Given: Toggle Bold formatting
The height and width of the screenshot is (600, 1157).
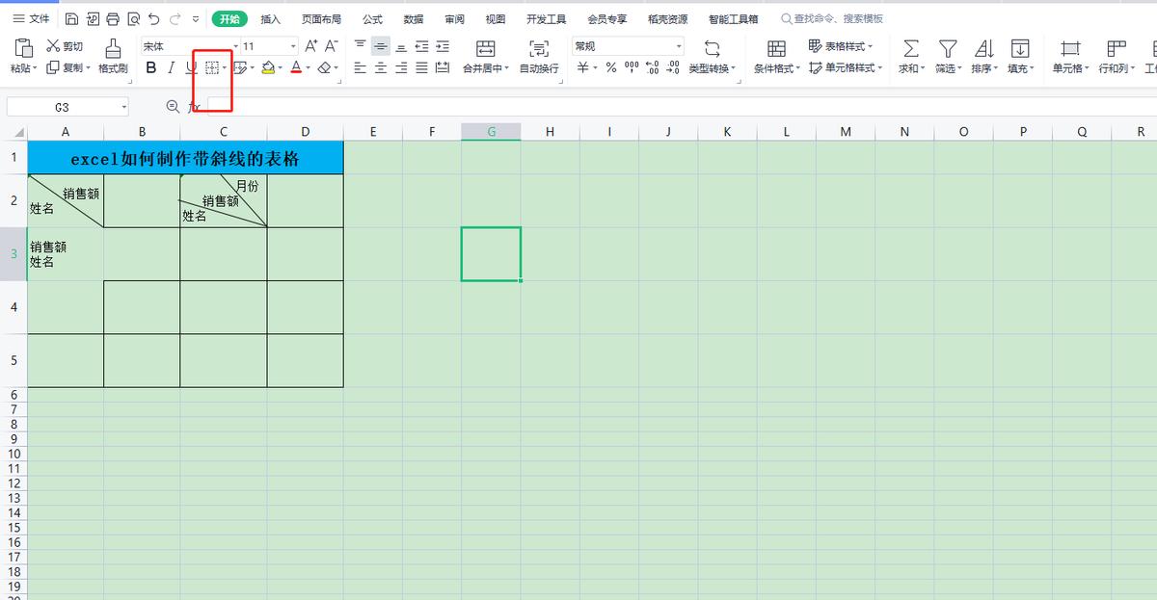Looking at the screenshot, I should pyautogui.click(x=150, y=68).
